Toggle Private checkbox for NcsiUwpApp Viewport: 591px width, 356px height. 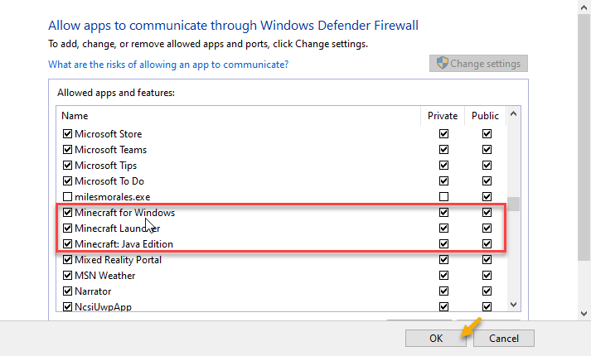(443, 306)
